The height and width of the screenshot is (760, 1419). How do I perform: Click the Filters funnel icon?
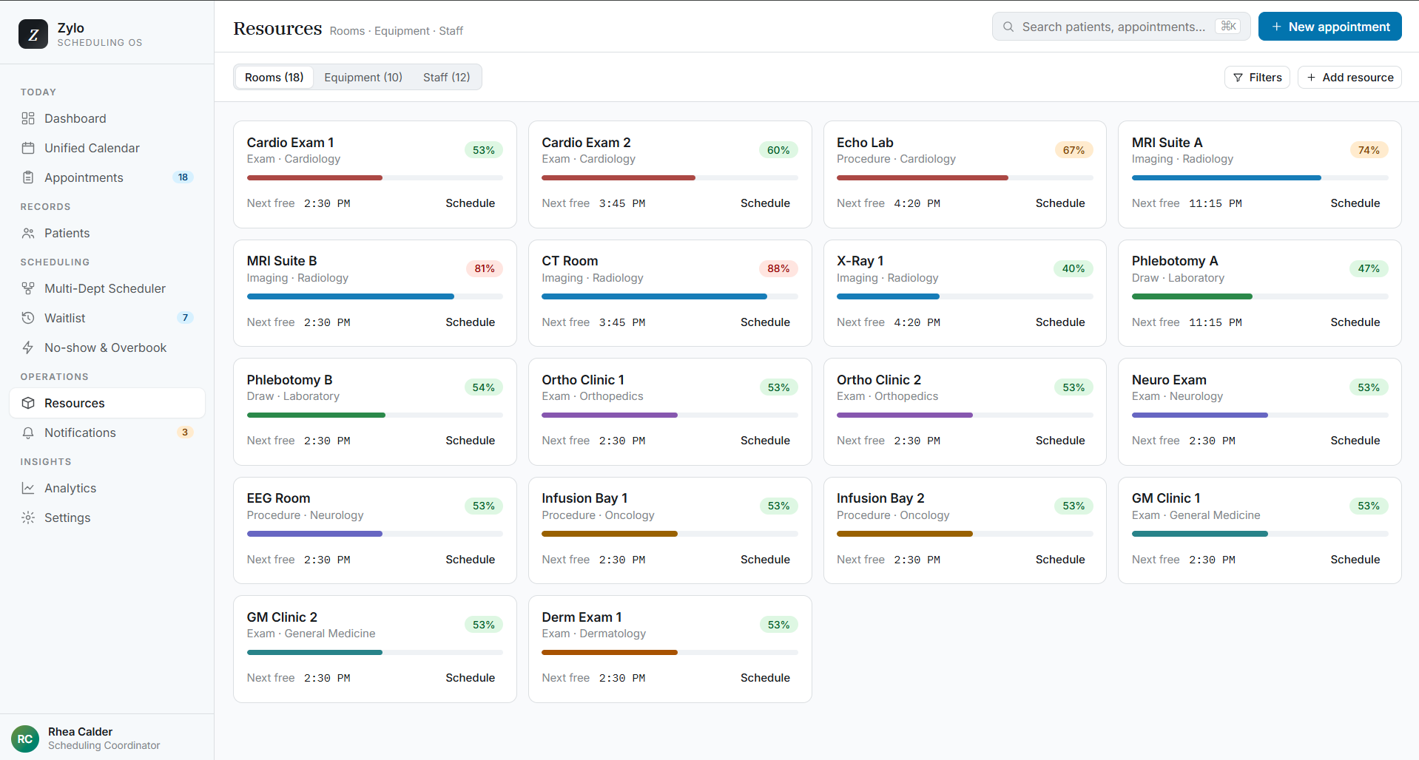point(1238,78)
